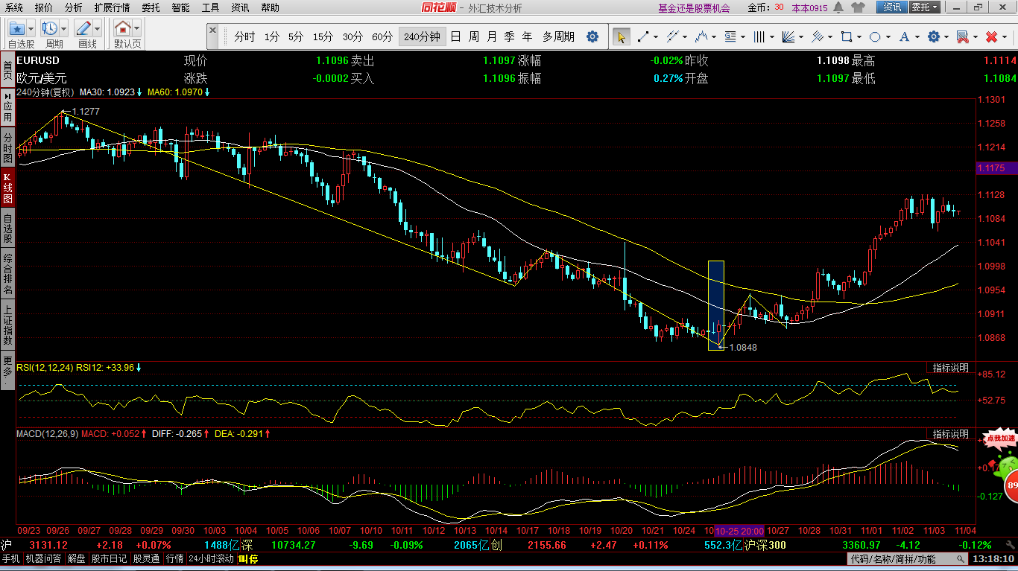Select the text annotation A tool
The width and height of the screenshot is (1018, 571).
[904, 36]
